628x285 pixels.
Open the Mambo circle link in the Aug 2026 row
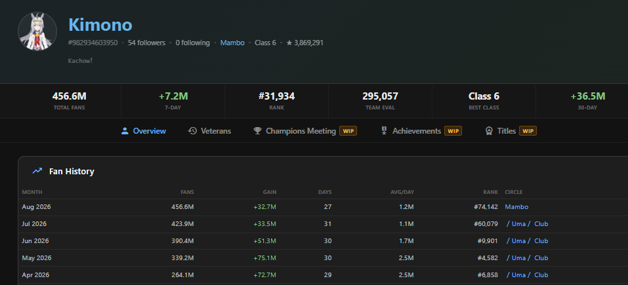[x=516, y=206]
